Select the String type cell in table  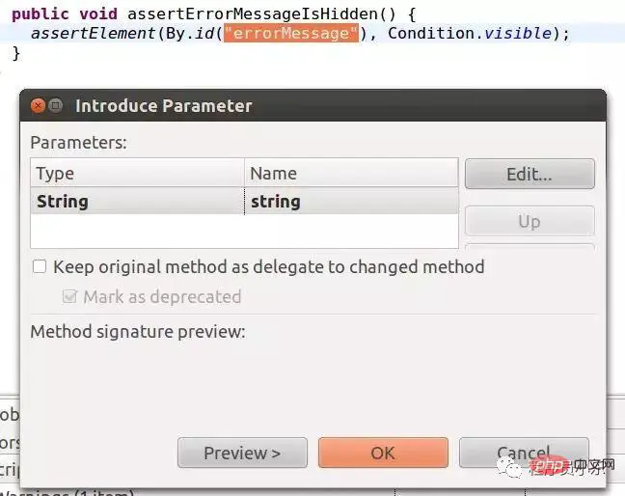(x=137, y=202)
